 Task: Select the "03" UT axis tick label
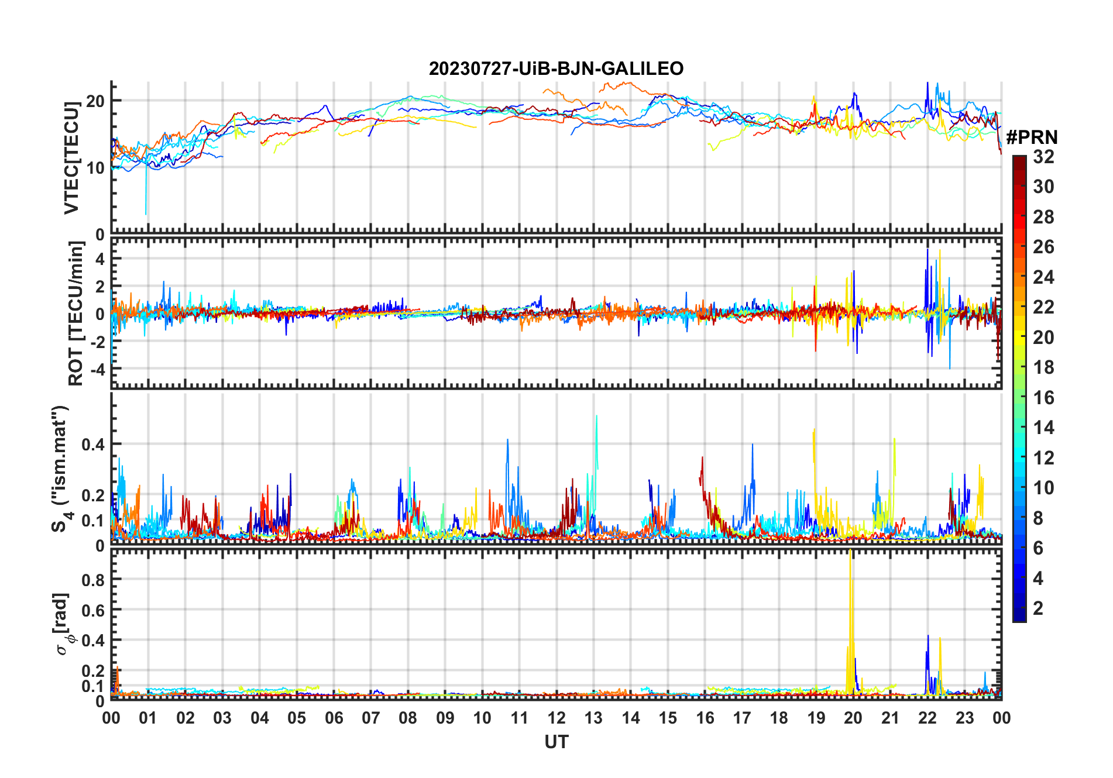click(222, 718)
